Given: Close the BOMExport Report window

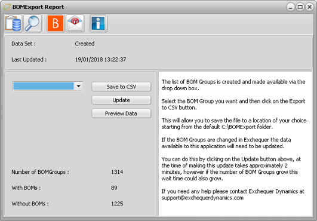Looking at the screenshot, I should [309, 7].
